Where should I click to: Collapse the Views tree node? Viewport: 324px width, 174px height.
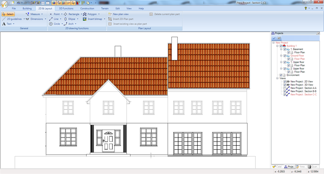[x=277, y=79]
